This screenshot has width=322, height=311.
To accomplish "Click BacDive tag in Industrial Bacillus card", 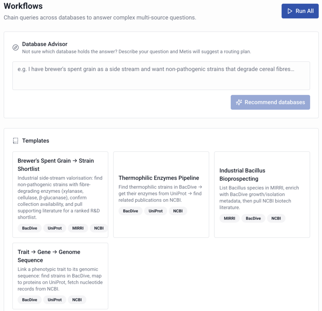I will pos(253,218).
